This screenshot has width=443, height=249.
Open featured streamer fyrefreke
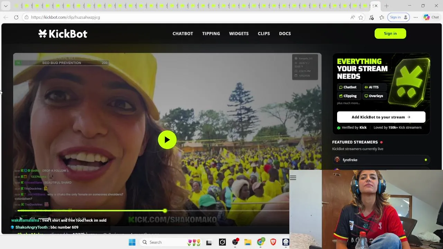[381, 160]
